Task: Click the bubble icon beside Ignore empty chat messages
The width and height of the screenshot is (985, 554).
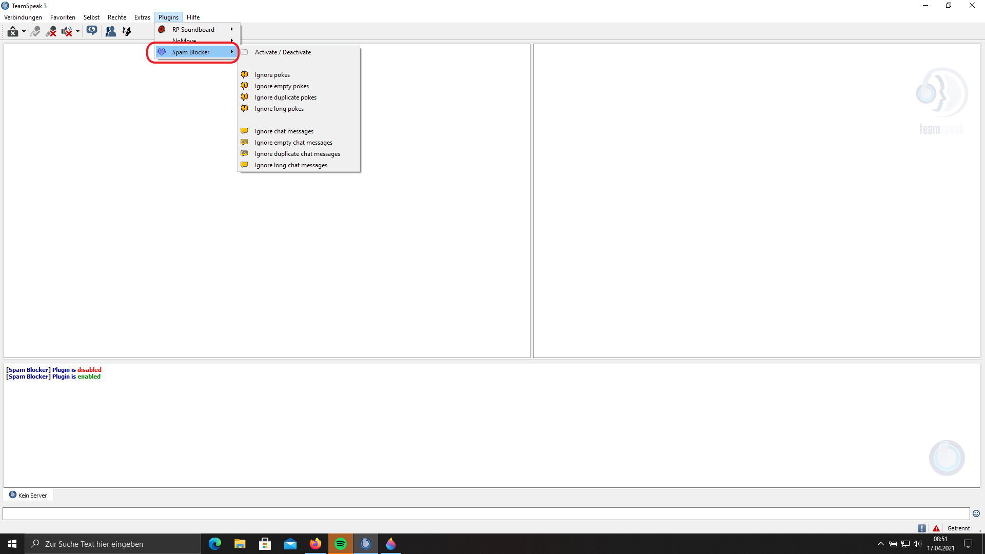Action: [245, 143]
